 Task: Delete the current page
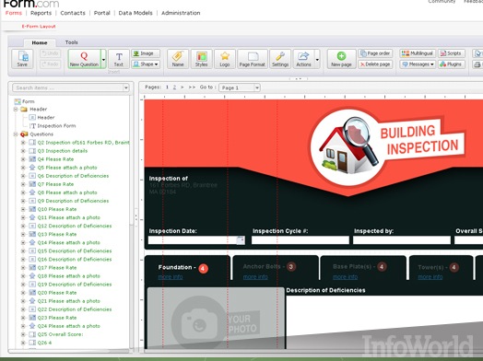(x=375, y=64)
